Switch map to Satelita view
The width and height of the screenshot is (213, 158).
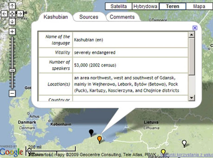[119, 6]
